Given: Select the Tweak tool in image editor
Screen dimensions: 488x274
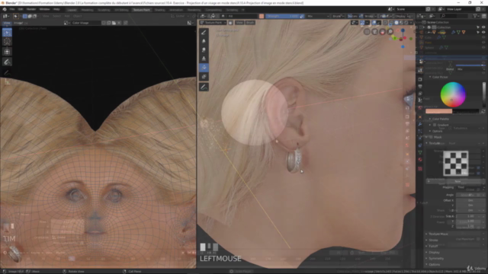Looking at the screenshot, I should [7, 32].
